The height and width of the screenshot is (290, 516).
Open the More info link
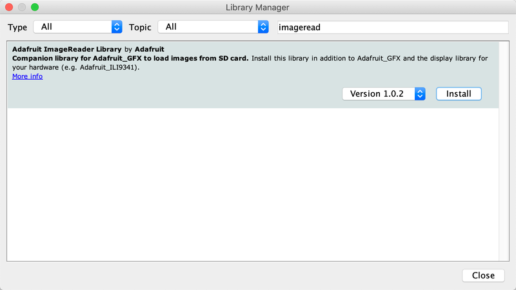tap(27, 76)
